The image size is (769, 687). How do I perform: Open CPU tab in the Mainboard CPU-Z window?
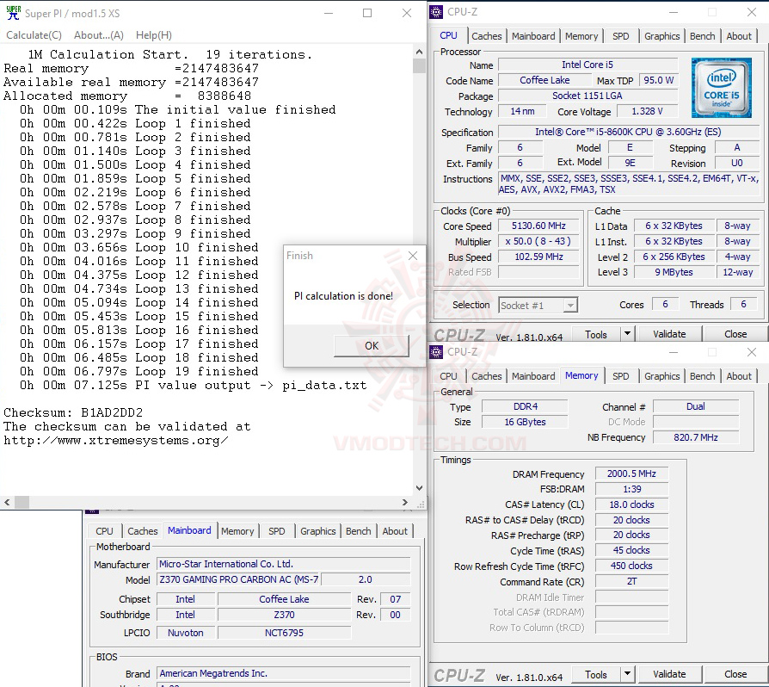click(x=104, y=531)
